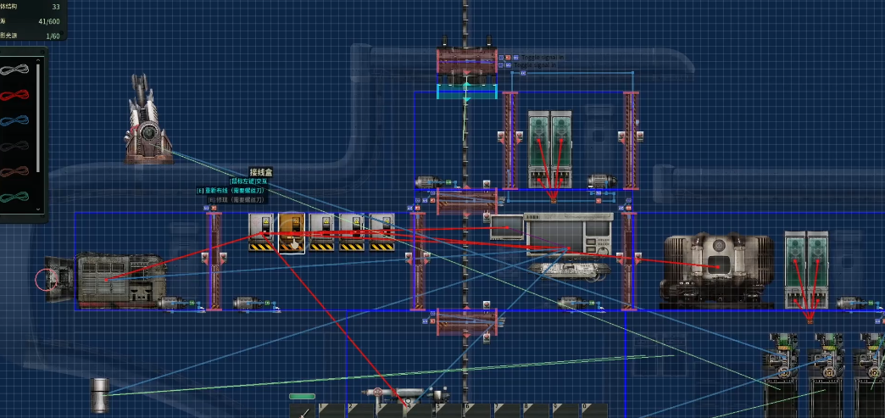Viewport: 885px width, 418px height.
Task: Click the button right of engine room door
Action: (222, 258)
